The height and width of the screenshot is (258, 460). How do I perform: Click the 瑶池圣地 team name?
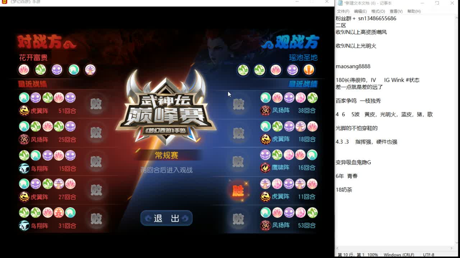[x=303, y=57]
